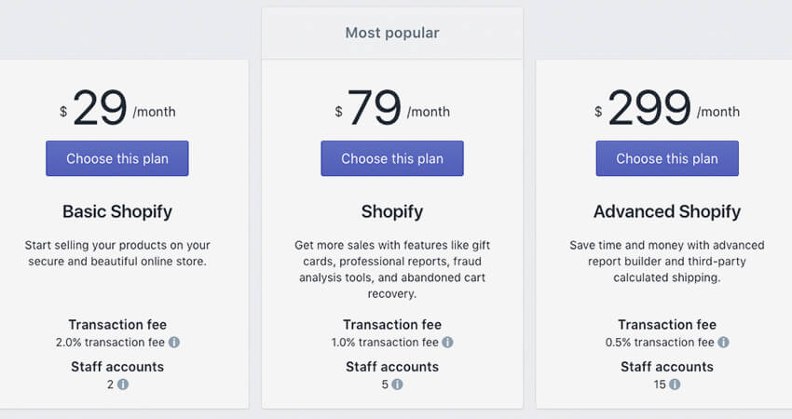Click the $29 /month price
Viewport: 792px width, 419px height.
pyautogui.click(x=117, y=109)
